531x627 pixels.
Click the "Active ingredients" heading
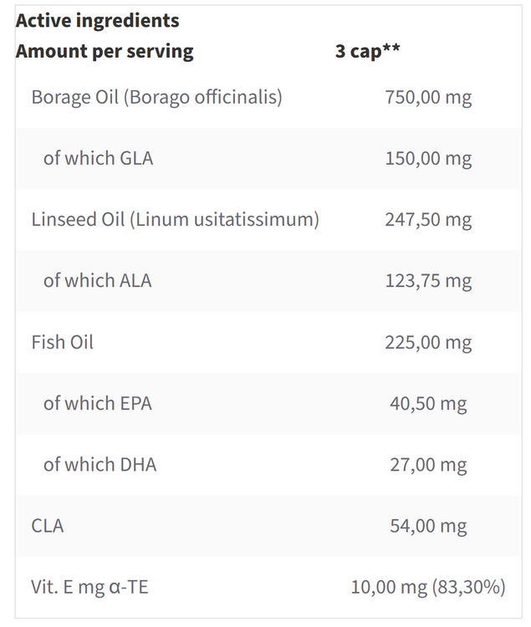[x=97, y=20]
